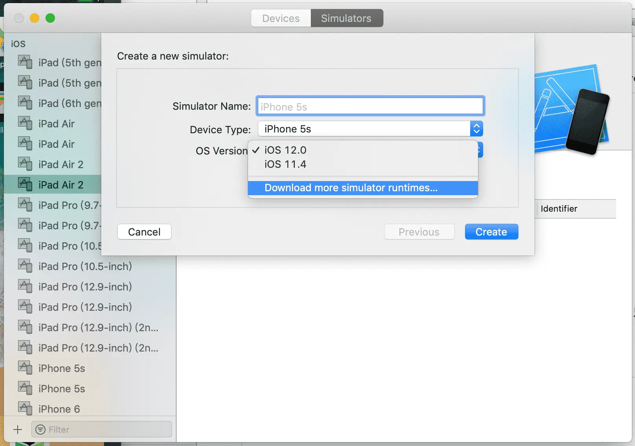Screen dimensions: 635x446
Task: Select the iPad (6th gen simulator row
Action: click(x=53, y=103)
